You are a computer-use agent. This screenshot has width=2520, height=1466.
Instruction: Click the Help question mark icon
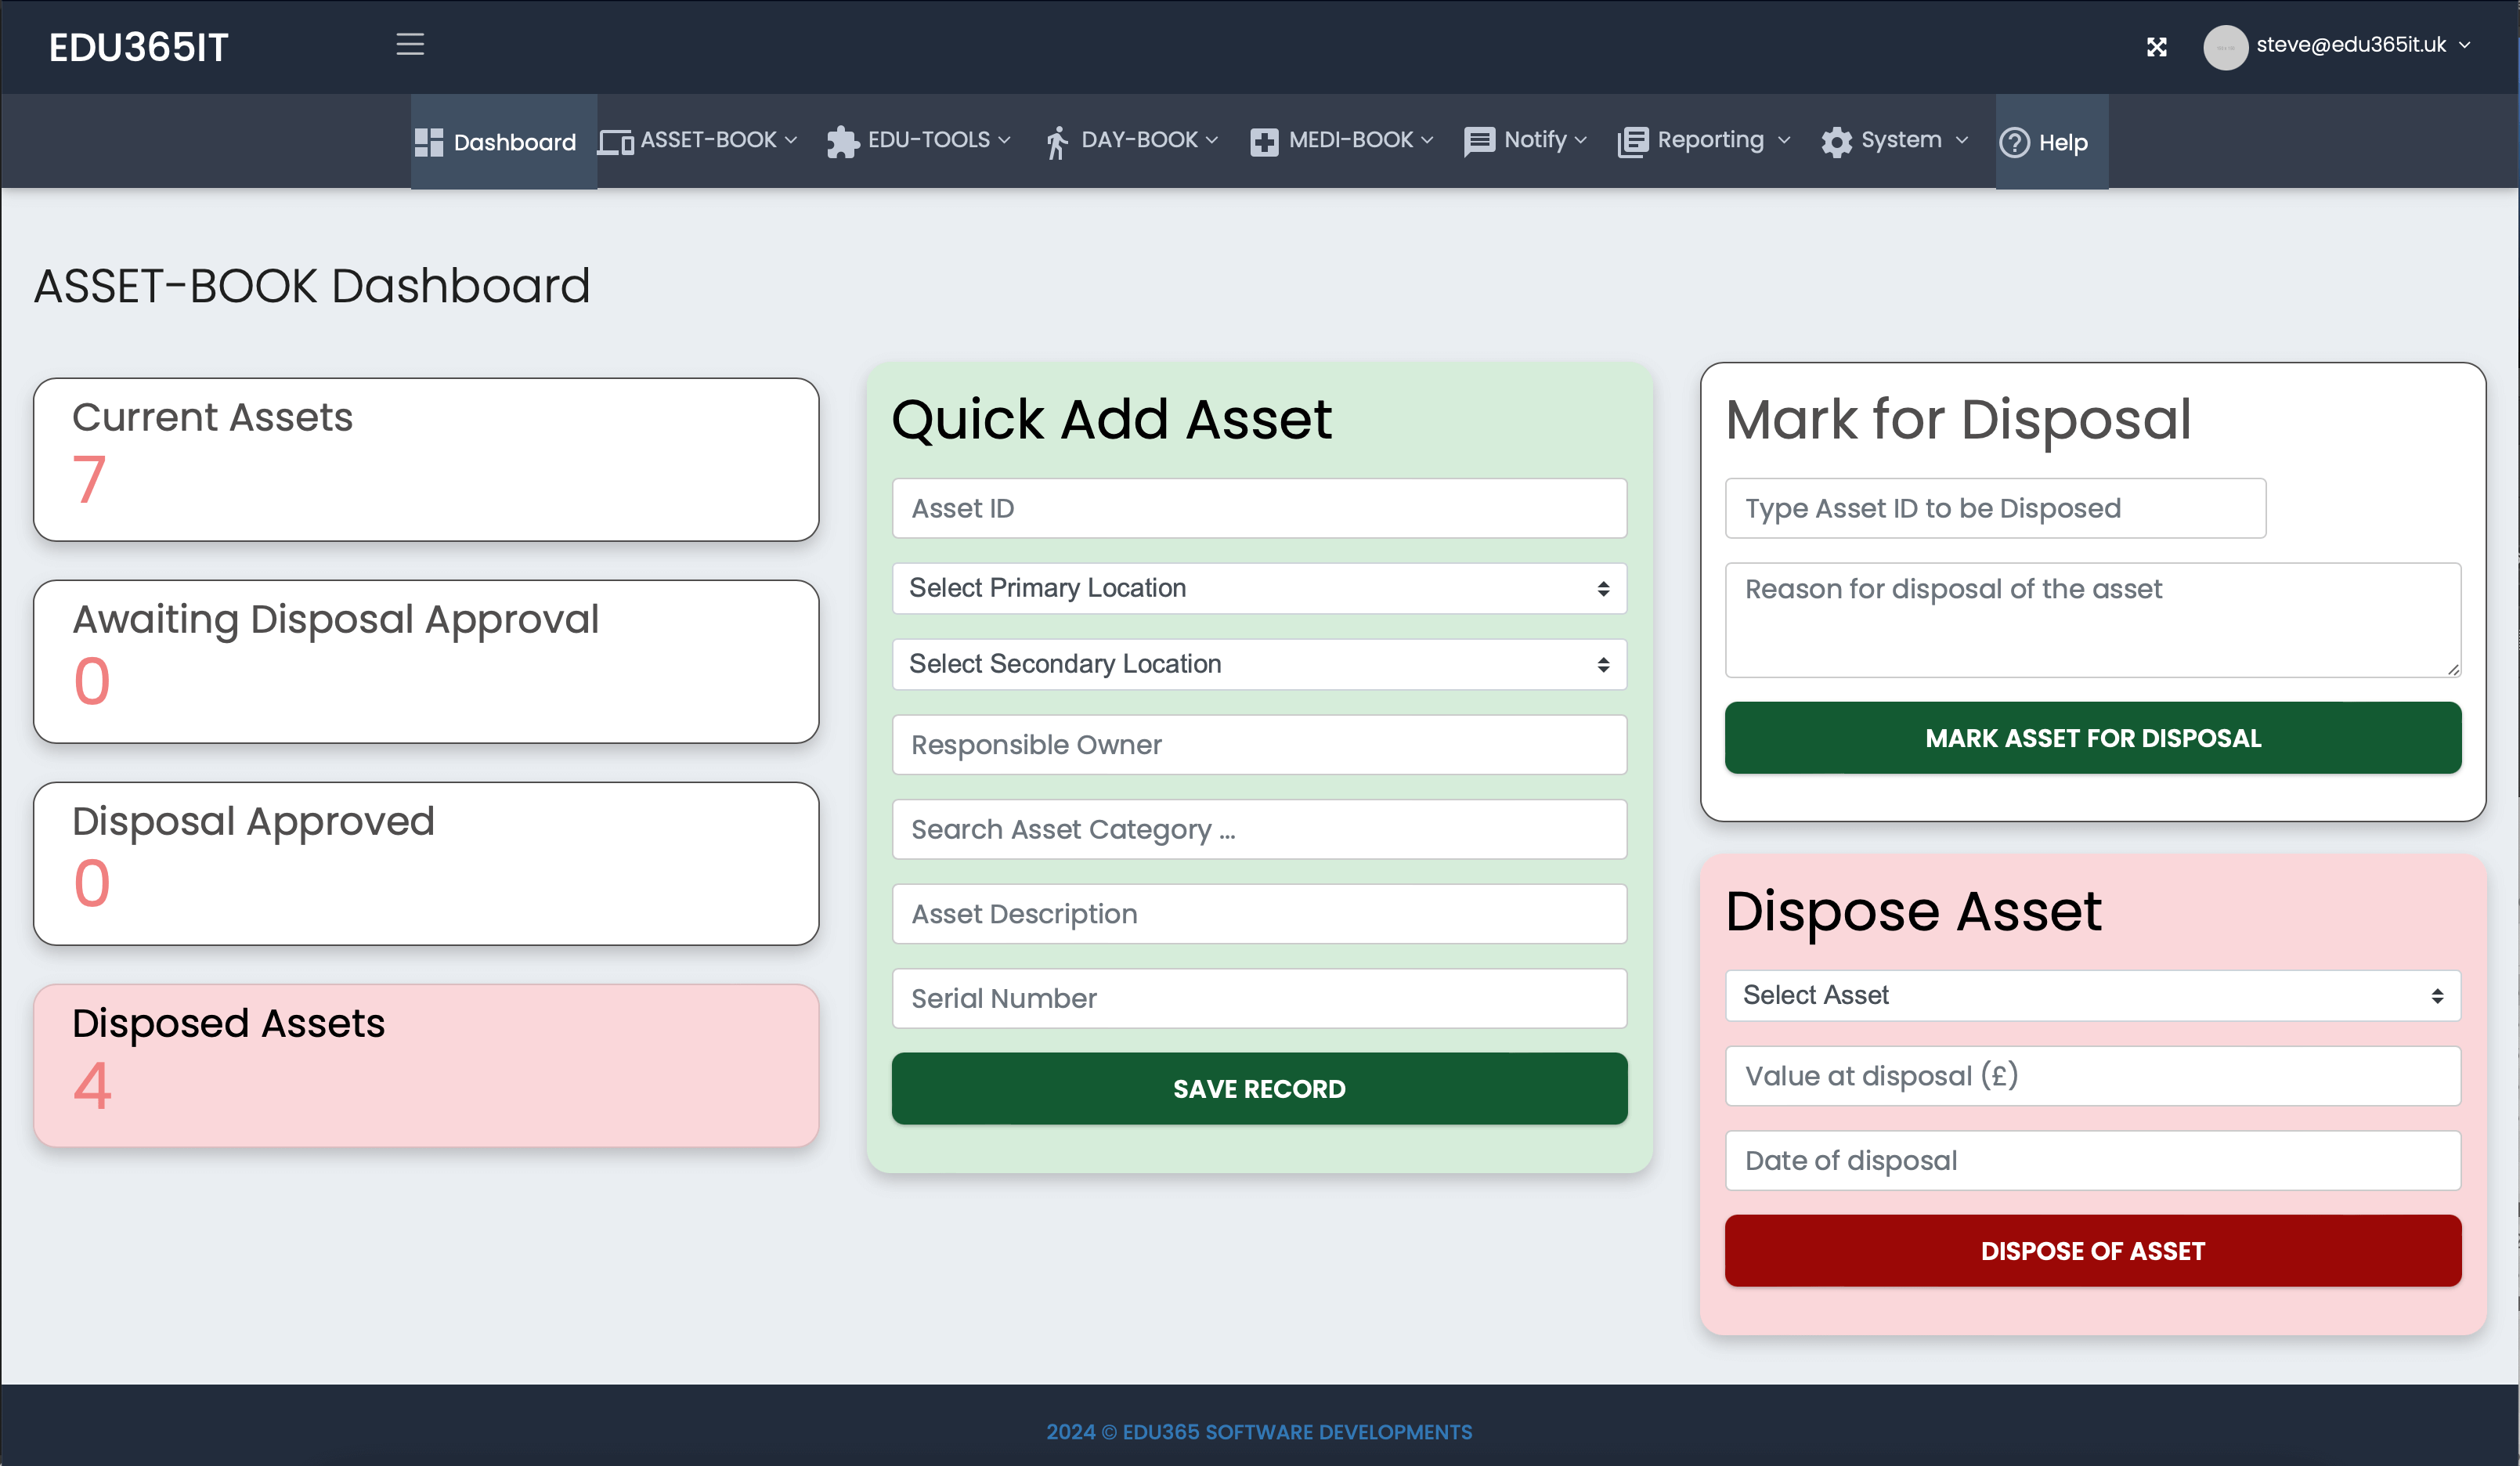click(2014, 142)
